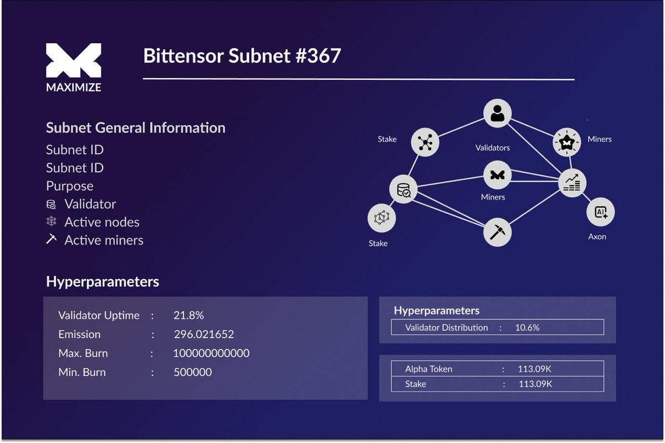Select the 100000000000 max burn value
This screenshot has width=665, height=443.
pos(211,353)
